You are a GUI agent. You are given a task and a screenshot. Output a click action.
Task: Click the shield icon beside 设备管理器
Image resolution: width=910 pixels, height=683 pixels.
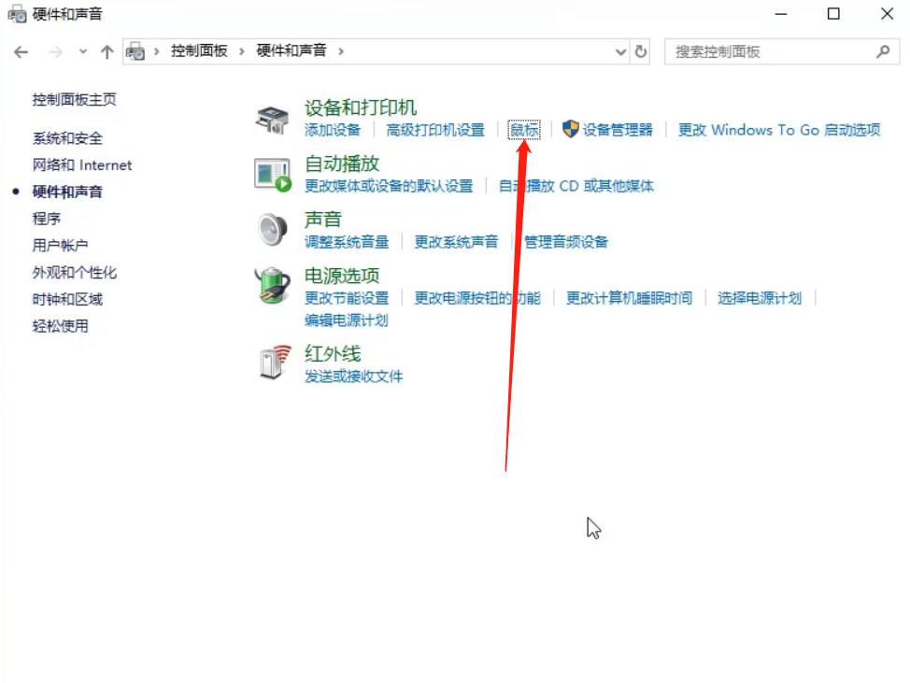tap(571, 129)
